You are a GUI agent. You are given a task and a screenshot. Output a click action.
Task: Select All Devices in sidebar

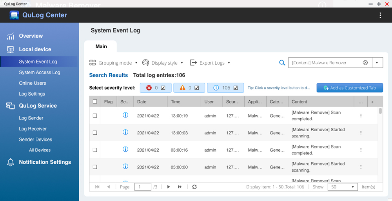40,150
